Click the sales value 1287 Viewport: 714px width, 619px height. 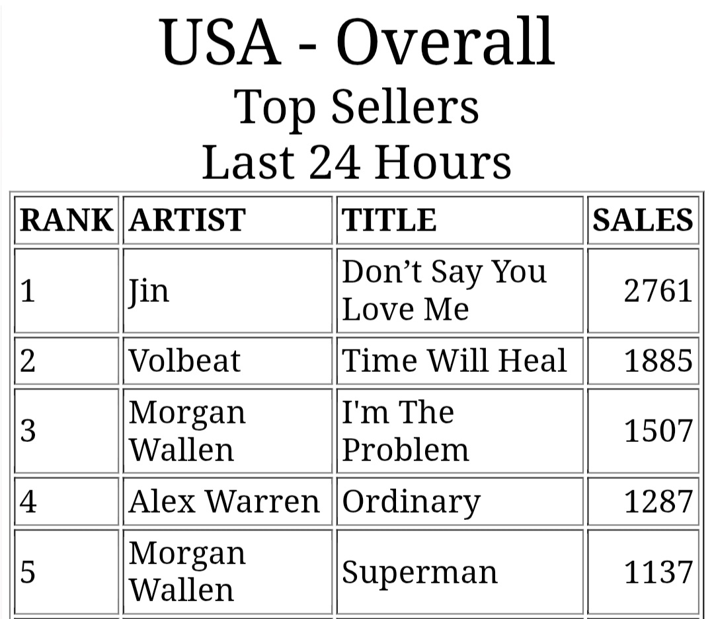658,501
